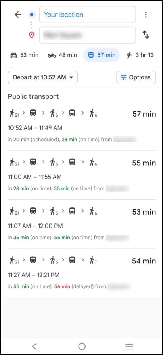Choose the 53 min transit route

click(x=82, y=224)
